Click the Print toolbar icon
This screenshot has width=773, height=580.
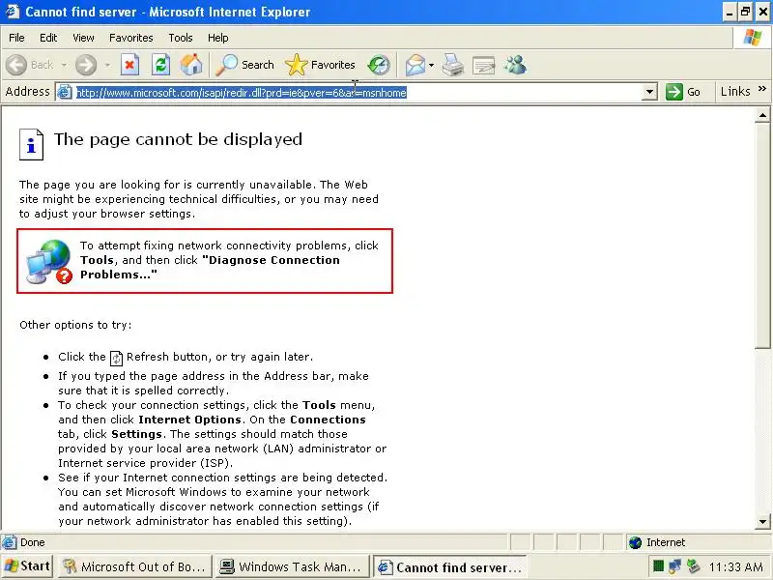pyautogui.click(x=452, y=65)
